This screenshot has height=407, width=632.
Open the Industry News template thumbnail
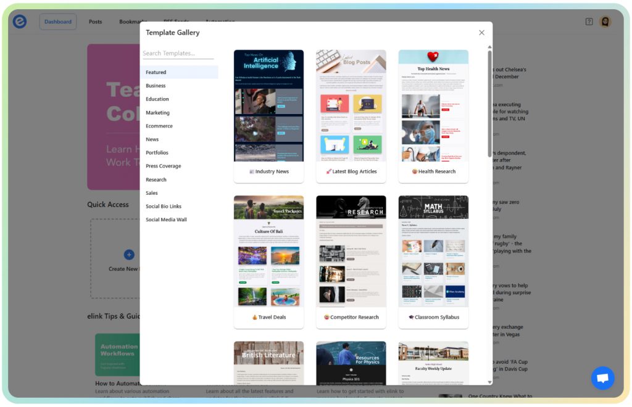[x=268, y=105]
